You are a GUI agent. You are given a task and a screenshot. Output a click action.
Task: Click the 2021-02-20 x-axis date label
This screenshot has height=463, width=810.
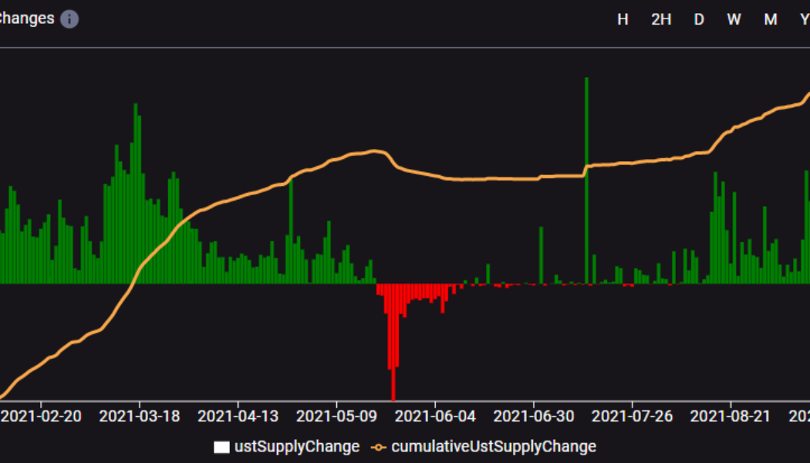[x=41, y=417]
